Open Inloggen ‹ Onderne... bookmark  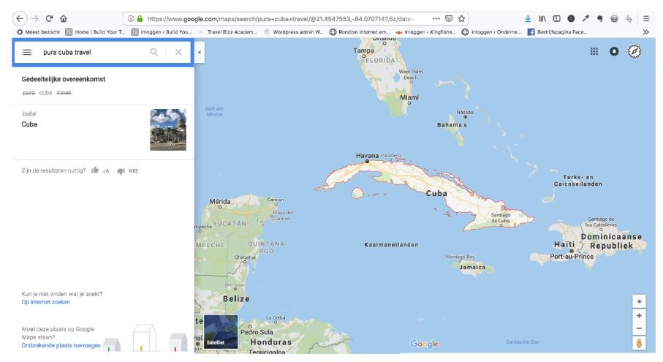coord(491,31)
